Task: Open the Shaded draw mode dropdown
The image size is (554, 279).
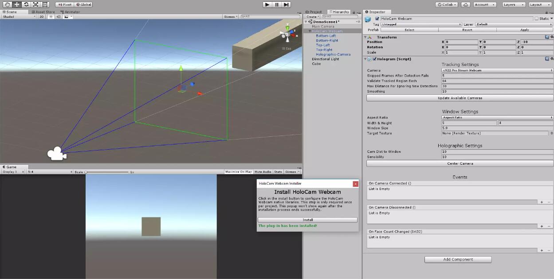Action: coord(19,16)
